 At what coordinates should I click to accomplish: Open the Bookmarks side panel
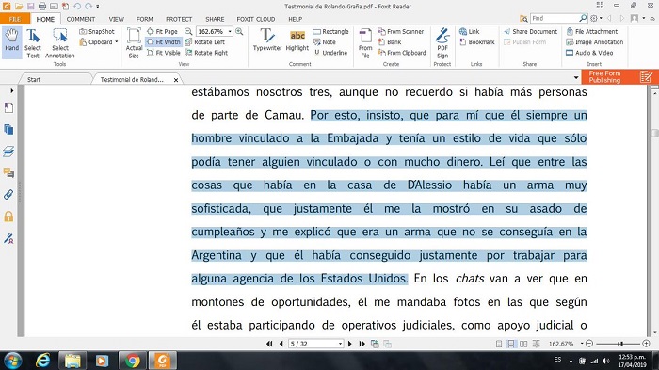[8, 108]
